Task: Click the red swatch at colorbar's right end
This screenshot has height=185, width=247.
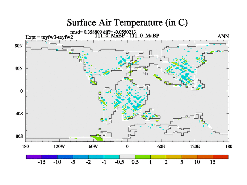Action: coord(220,157)
